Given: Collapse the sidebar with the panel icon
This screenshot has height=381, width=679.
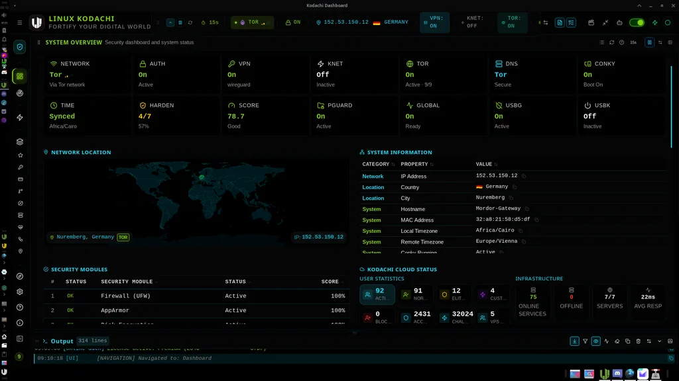Looking at the screenshot, I should (x=20, y=339).
